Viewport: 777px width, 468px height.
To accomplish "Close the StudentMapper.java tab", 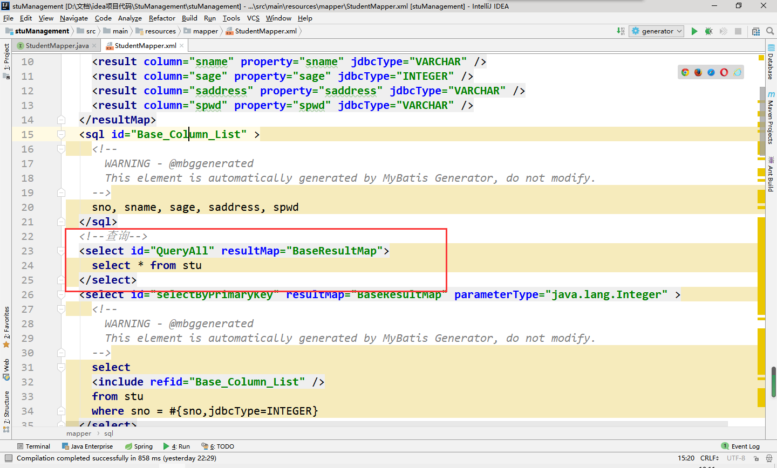I will coord(94,46).
